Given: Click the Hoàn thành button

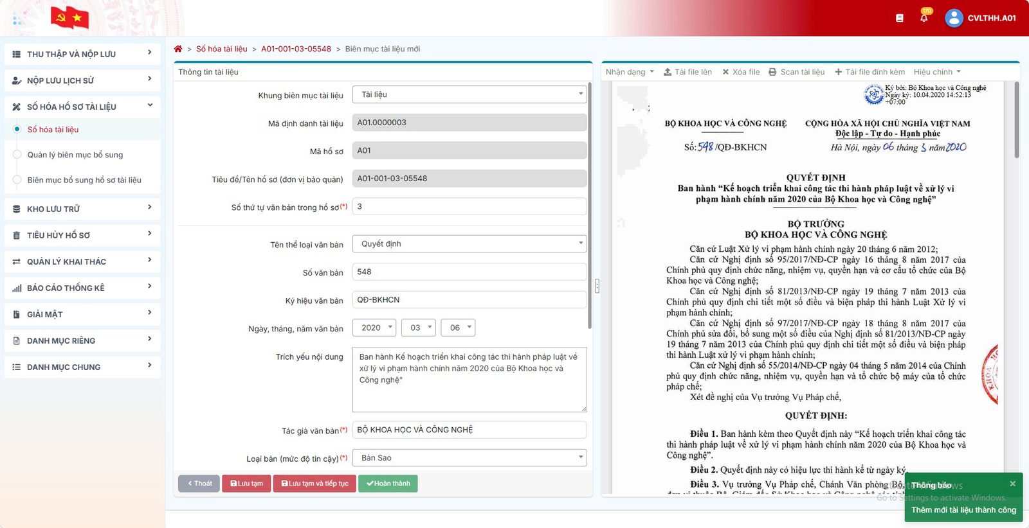Looking at the screenshot, I should [388, 484].
